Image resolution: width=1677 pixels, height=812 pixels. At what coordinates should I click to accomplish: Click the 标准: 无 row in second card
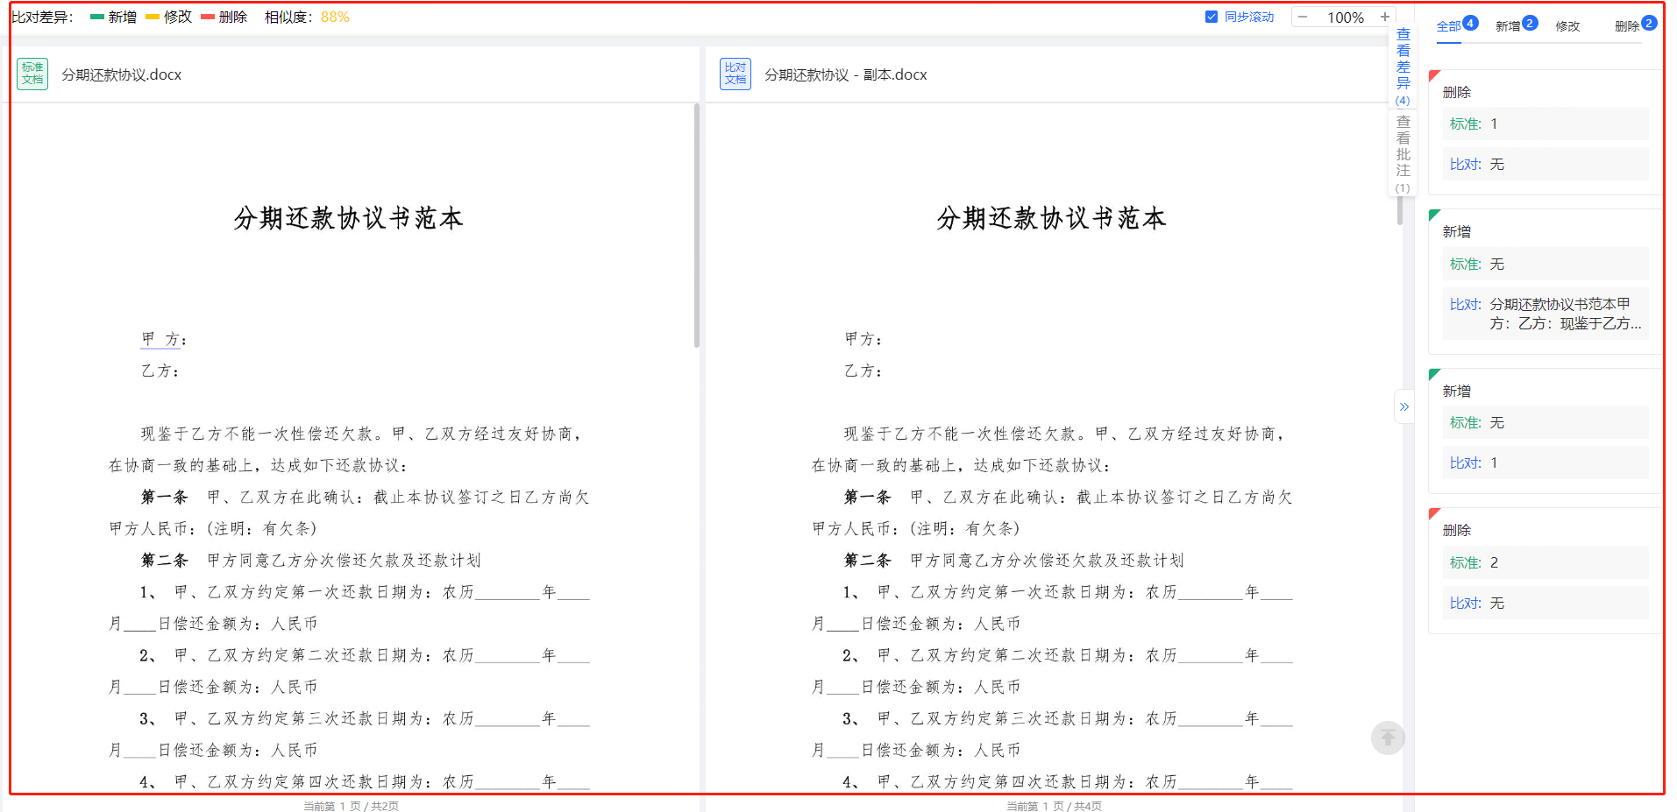tap(1546, 264)
